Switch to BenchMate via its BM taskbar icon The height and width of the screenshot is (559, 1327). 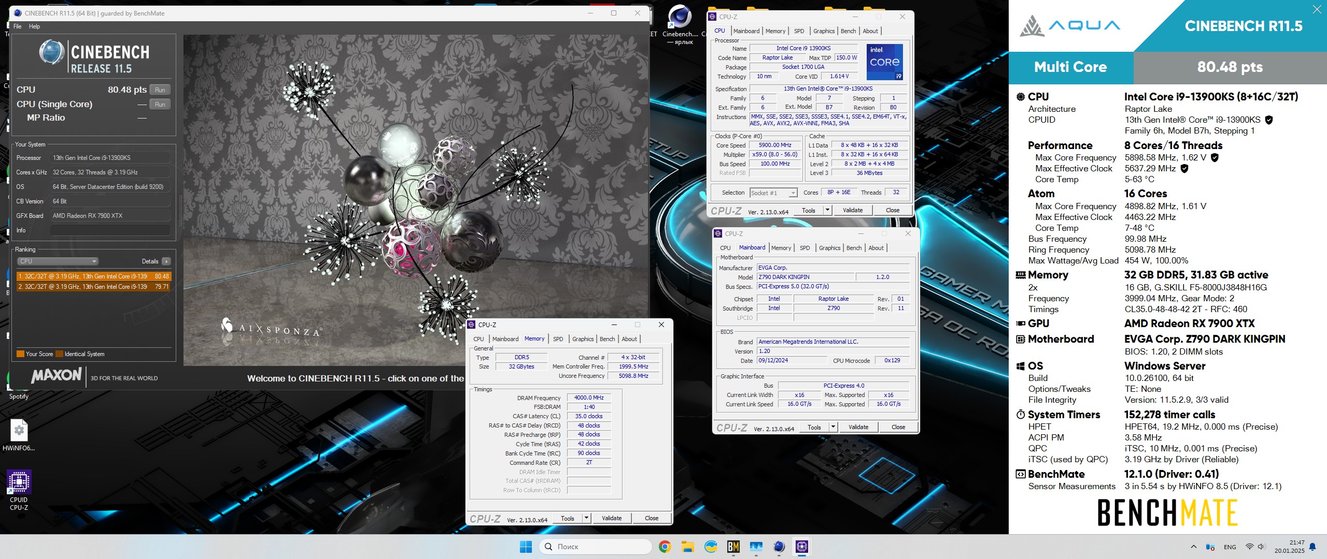[x=733, y=547]
